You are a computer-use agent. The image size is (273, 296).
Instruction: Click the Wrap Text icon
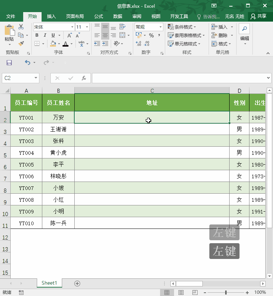(123, 27)
